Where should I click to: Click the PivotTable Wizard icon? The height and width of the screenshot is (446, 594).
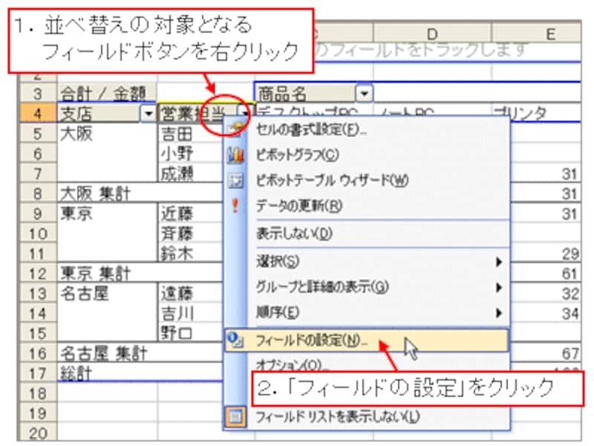pos(235,181)
